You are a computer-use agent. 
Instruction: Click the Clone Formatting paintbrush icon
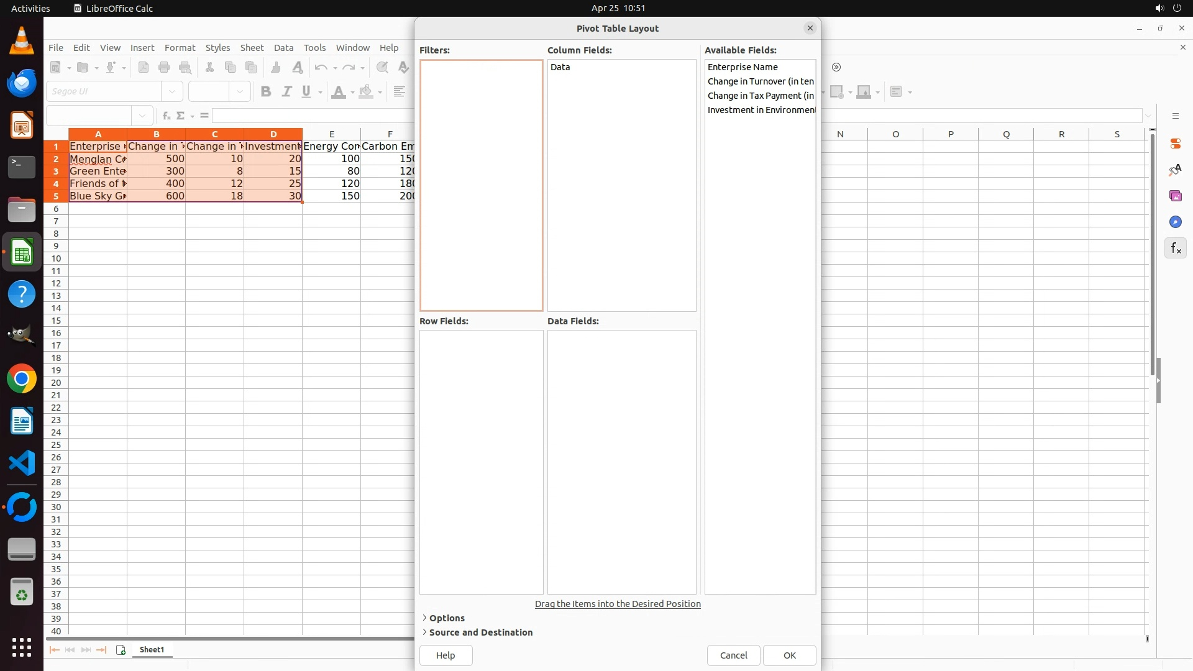pos(276,67)
